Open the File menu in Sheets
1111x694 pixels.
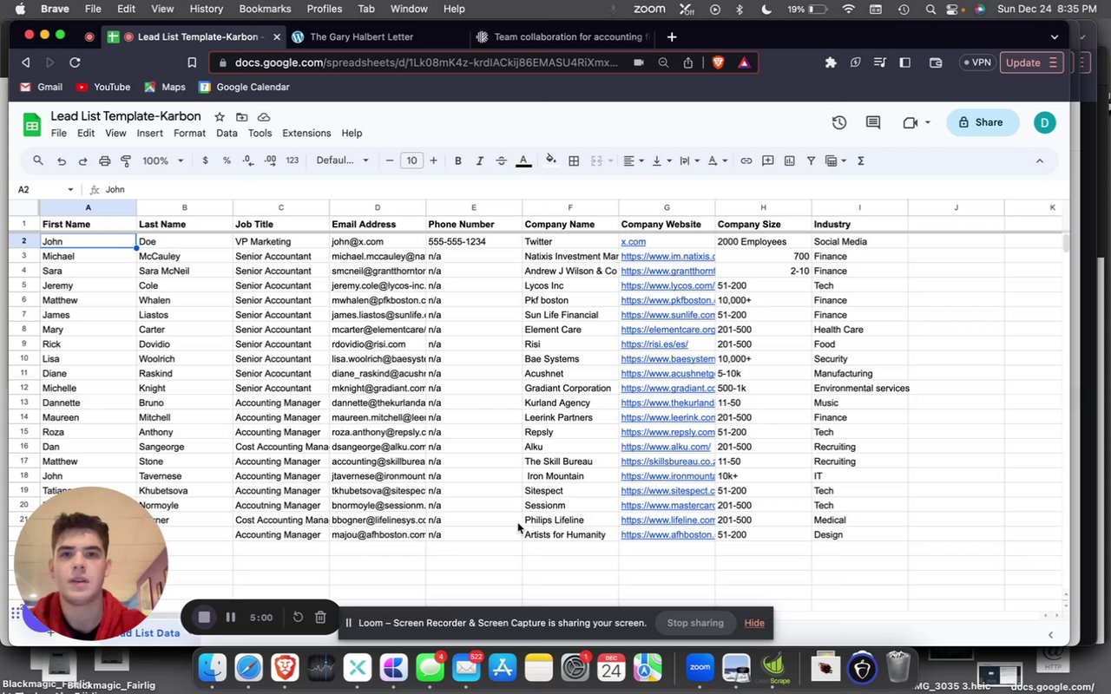click(x=58, y=134)
